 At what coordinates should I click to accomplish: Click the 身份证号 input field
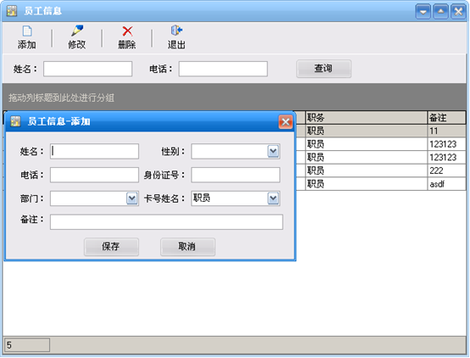pos(235,175)
